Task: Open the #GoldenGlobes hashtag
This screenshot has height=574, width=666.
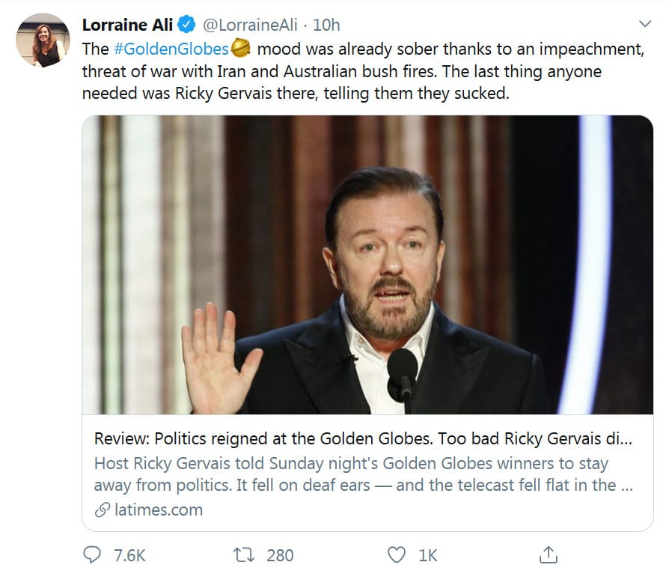Action: (171, 49)
